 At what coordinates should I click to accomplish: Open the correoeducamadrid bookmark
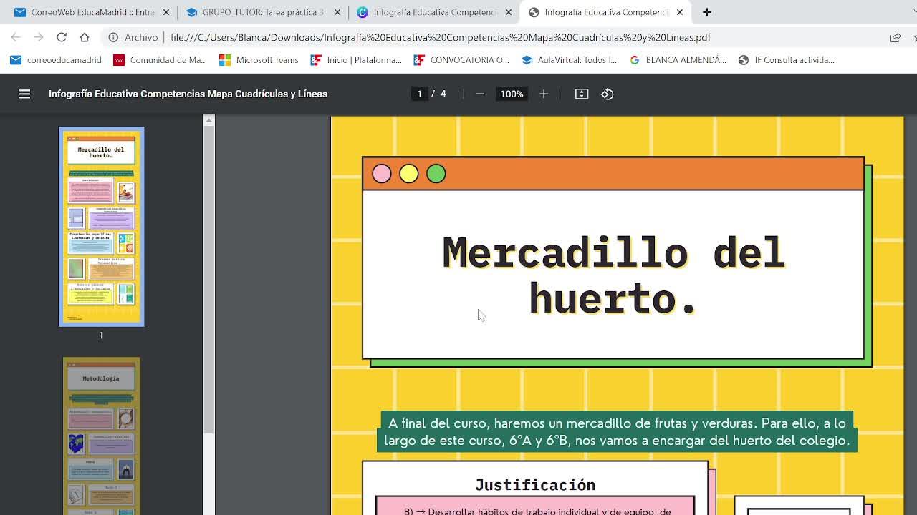coord(56,60)
